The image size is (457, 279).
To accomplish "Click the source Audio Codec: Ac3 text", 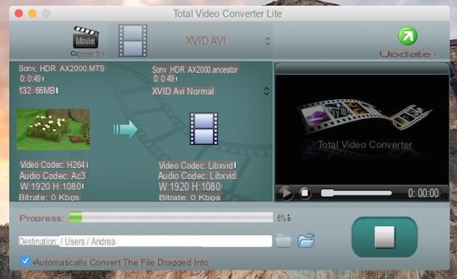I will point(53,175).
